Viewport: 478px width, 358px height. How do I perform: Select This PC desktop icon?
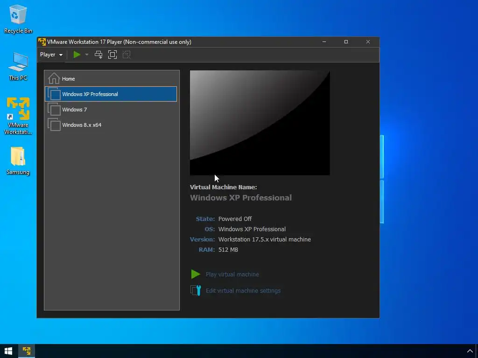point(18,67)
